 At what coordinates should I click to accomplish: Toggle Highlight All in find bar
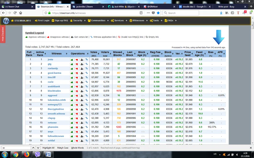[48, 148]
